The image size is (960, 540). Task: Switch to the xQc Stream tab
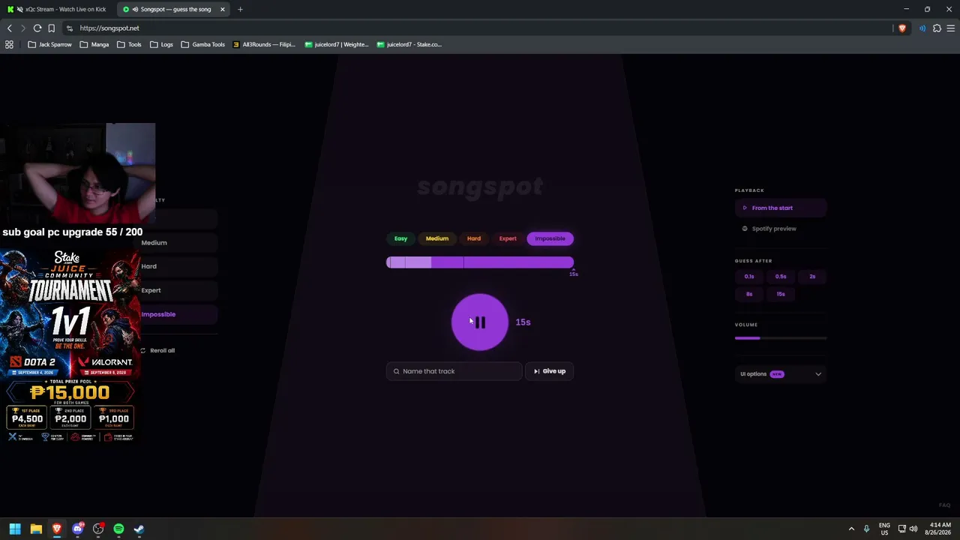(60, 9)
